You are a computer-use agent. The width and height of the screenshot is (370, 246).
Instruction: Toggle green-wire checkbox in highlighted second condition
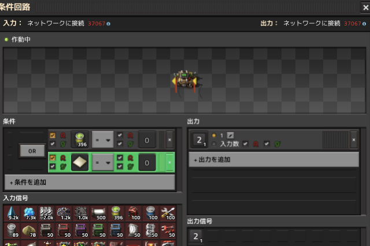pyautogui.click(x=52, y=167)
